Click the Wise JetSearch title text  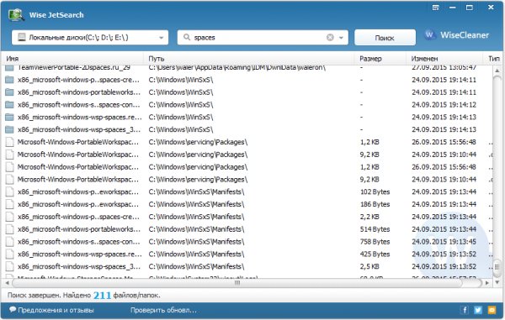[56, 15]
